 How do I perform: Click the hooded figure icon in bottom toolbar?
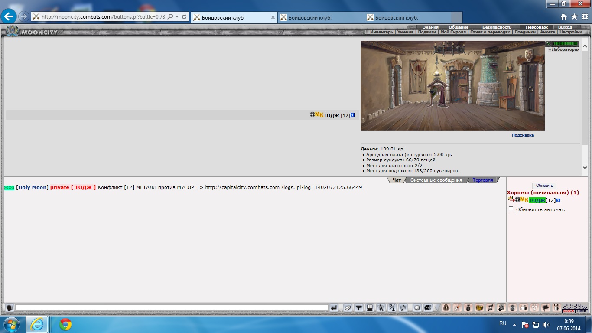click(446, 307)
